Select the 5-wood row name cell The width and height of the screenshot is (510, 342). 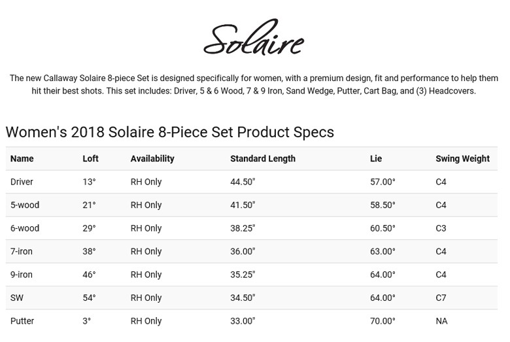[x=25, y=205]
